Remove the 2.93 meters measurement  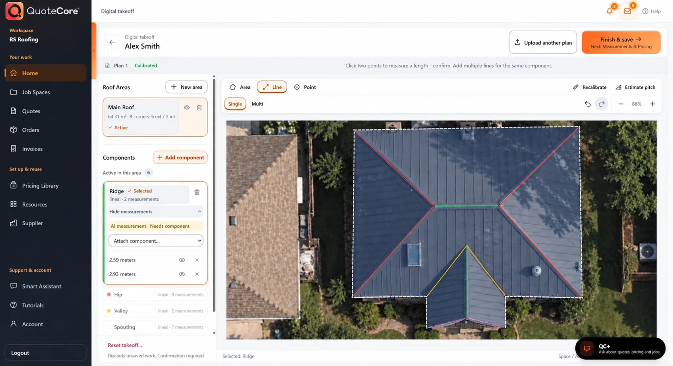click(197, 274)
